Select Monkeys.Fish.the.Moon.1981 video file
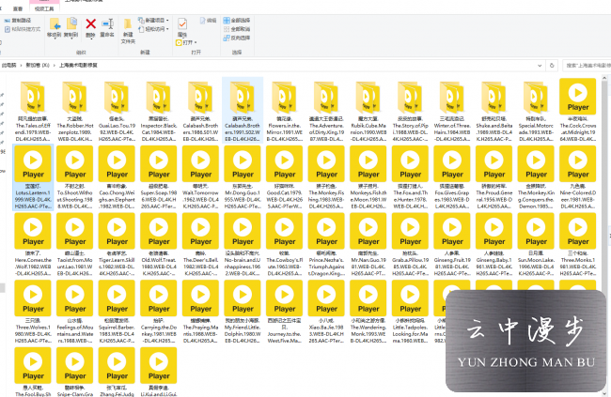The image size is (611, 397). pos(368,177)
